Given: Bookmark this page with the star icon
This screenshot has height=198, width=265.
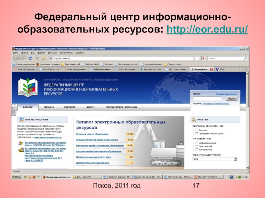Looking at the screenshot, I should [x=194, y=58].
